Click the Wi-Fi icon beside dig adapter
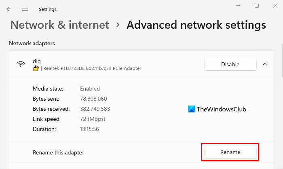This screenshot has width=283, height=169. [20, 64]
